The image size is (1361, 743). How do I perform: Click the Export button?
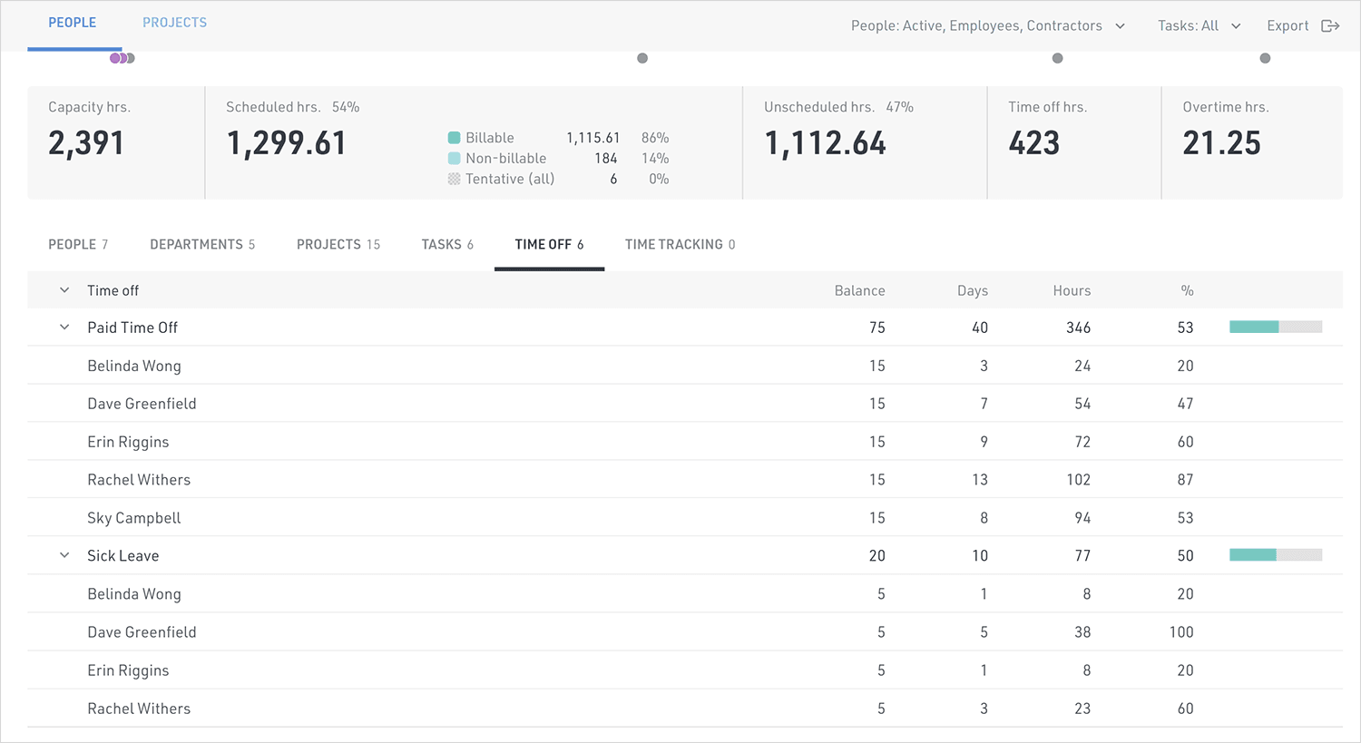click(1288, 25)
